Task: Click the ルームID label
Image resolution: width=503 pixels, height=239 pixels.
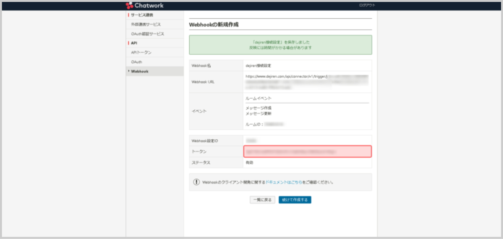Action: click(254, 124)
